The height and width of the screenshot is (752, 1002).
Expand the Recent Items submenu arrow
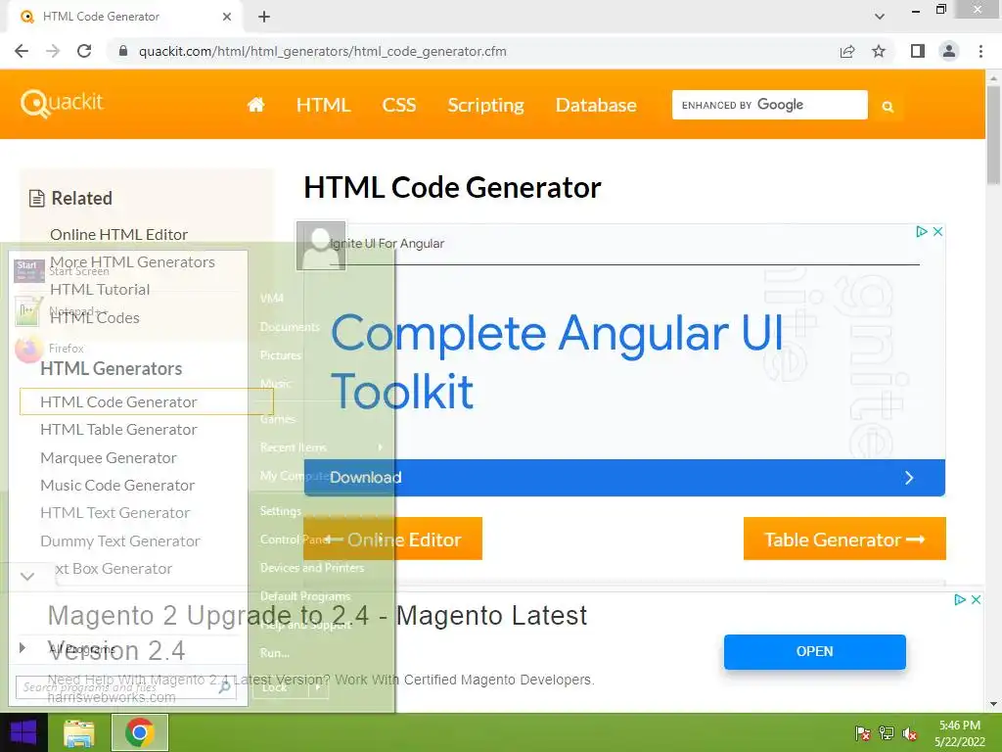click(x=381, y=446)
